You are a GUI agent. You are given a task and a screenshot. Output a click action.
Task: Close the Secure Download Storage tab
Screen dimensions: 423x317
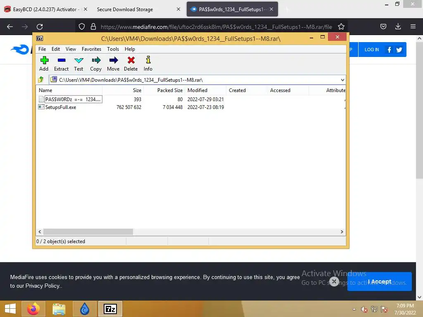click(178, 9)
